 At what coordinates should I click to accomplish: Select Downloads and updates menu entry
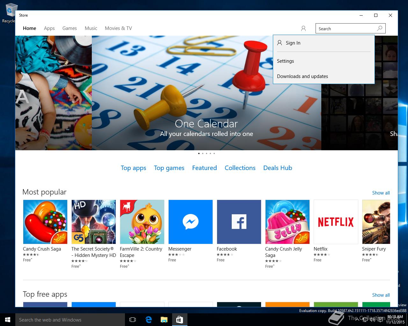[324, 76]
